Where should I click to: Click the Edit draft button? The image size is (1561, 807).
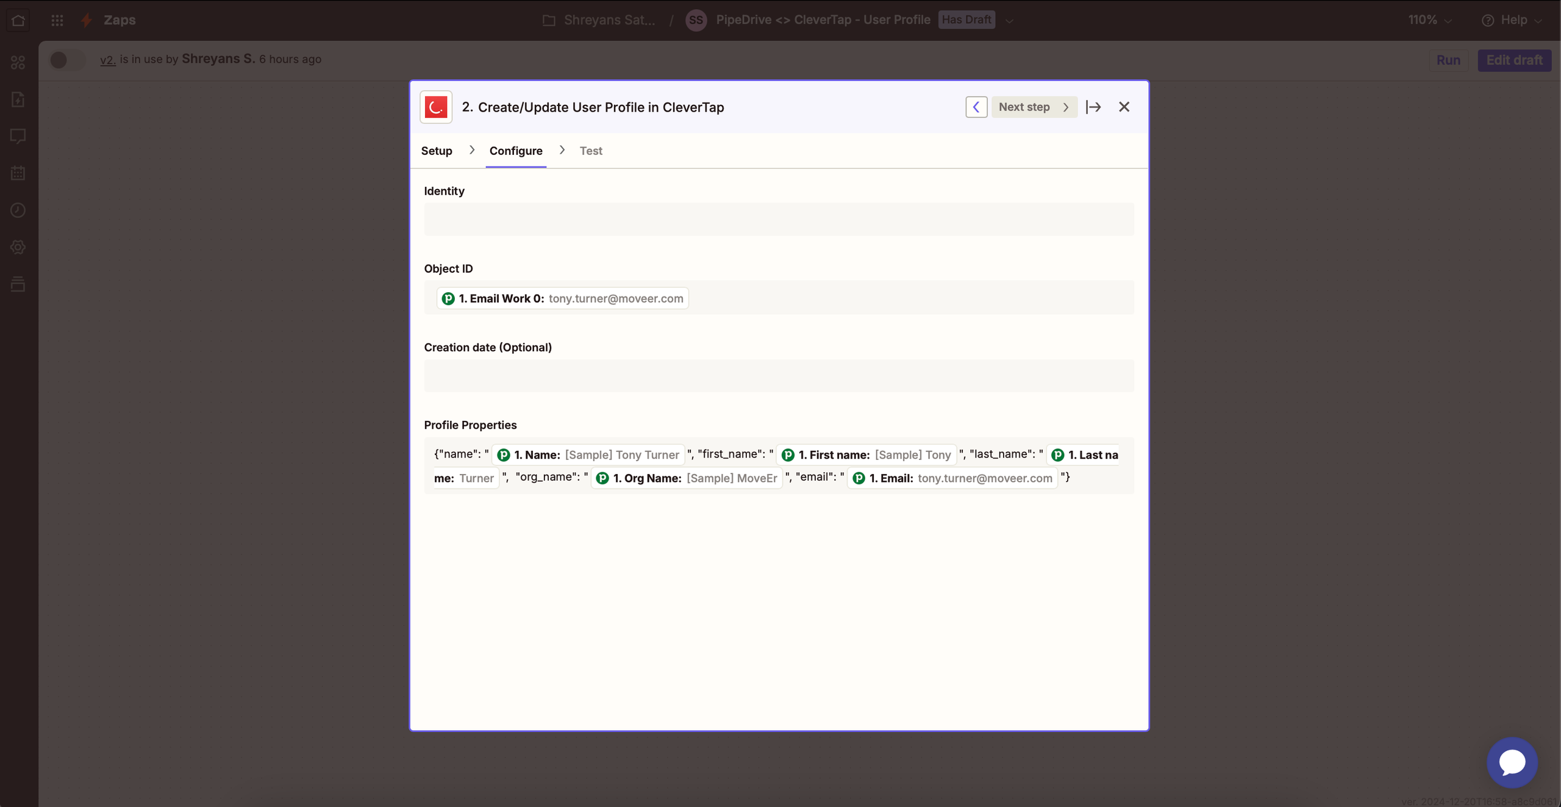[x=1514, y=60]
